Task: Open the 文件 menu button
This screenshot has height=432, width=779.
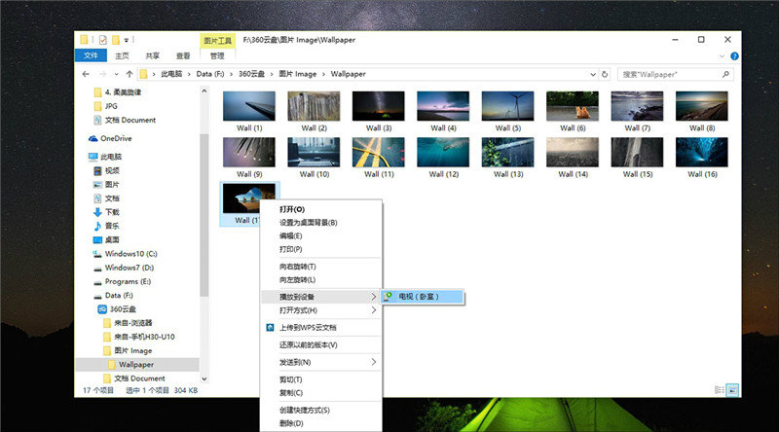Action: (91, 55)
